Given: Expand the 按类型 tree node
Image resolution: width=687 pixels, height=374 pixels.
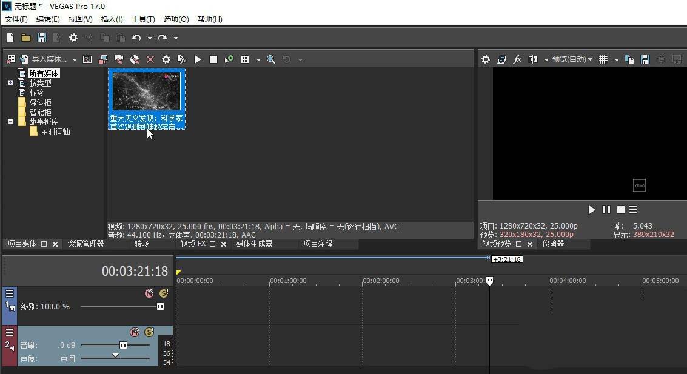Looking at the screenshot, I should click(x=10, y=83).
